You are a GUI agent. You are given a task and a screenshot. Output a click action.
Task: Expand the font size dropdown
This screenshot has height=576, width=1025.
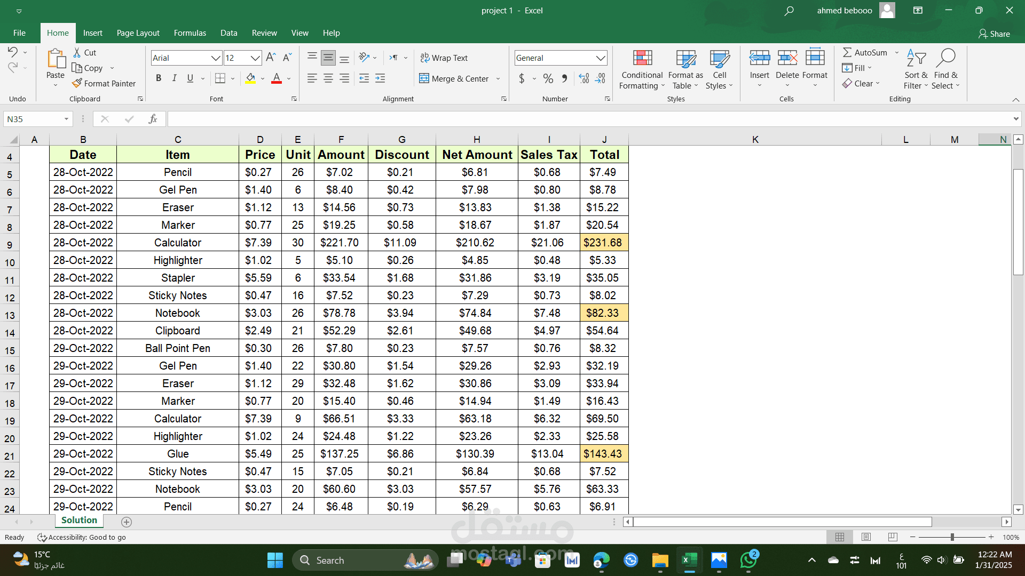pos(255,58)
